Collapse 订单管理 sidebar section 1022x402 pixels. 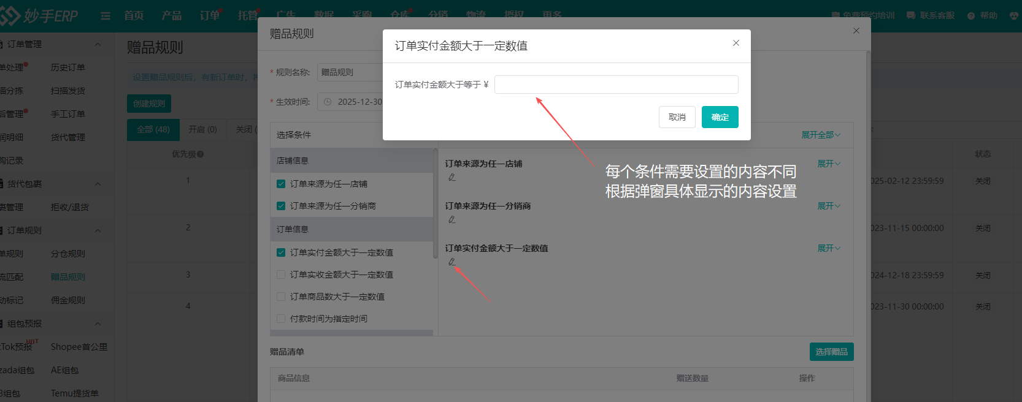pyautogui.click(x=98, y=44)
